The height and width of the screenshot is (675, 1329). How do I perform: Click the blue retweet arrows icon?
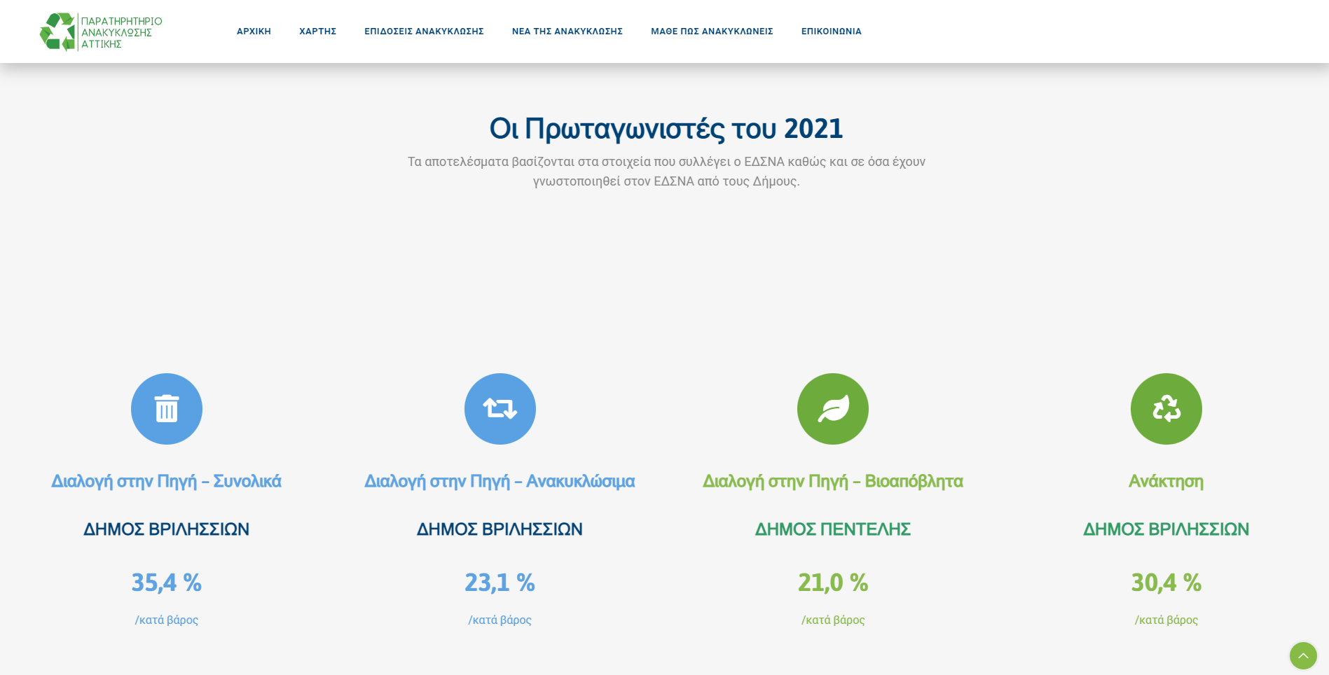pos(500,409)
